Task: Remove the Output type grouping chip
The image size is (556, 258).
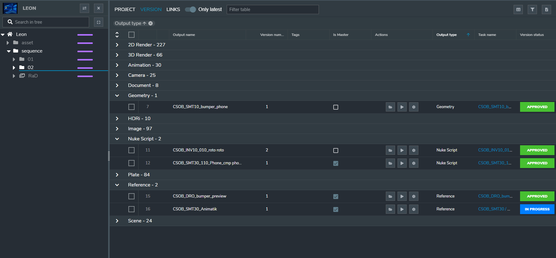Action: 151,23
